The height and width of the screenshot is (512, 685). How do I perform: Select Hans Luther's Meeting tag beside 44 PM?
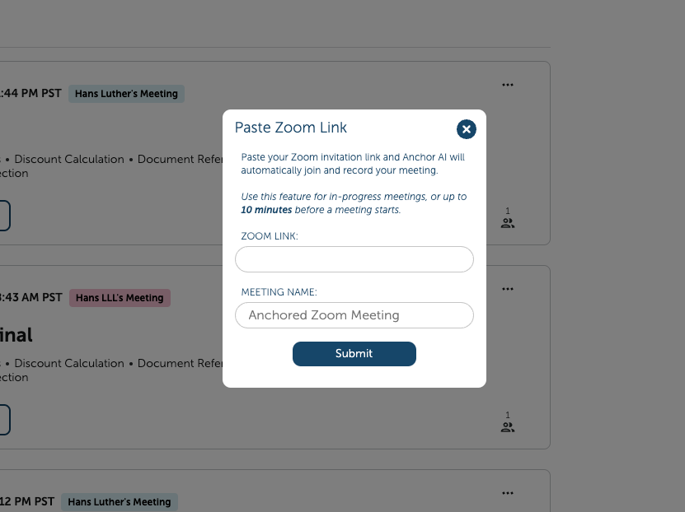tap(126, 94)
